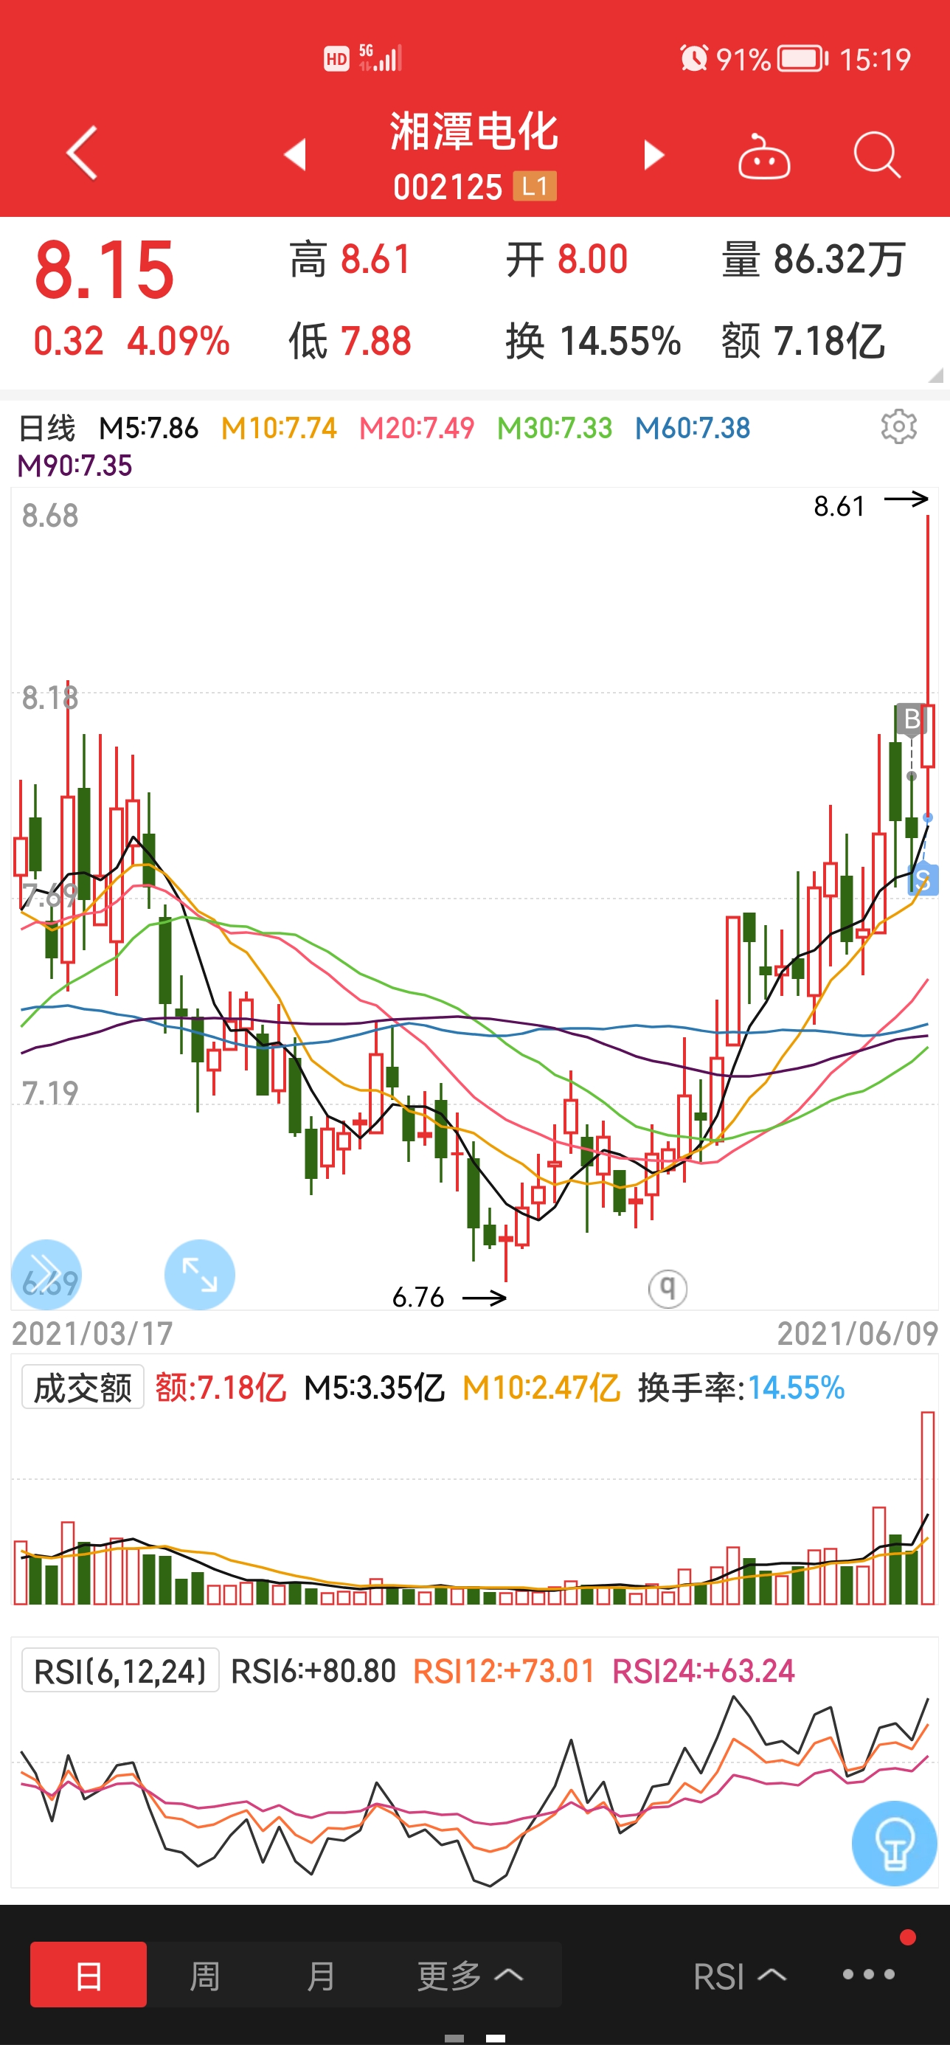Open the three-dot more options menu
The image size is (950, 2045).
coord(868,1974)
